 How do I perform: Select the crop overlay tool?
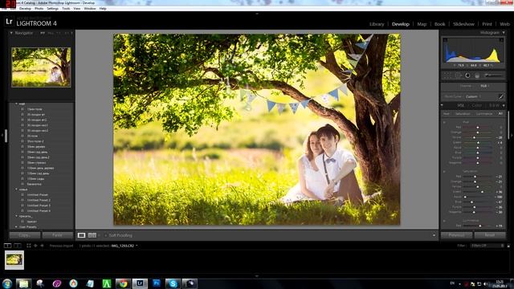click(x=447, y=75)
